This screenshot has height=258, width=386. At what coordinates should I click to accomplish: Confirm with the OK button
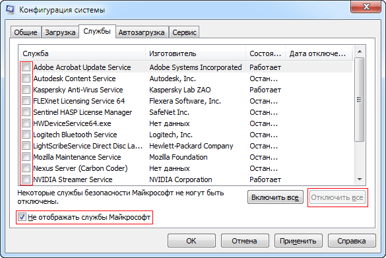pos(191,241)
